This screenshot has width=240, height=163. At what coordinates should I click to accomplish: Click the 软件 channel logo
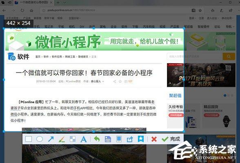coord(18,57)
